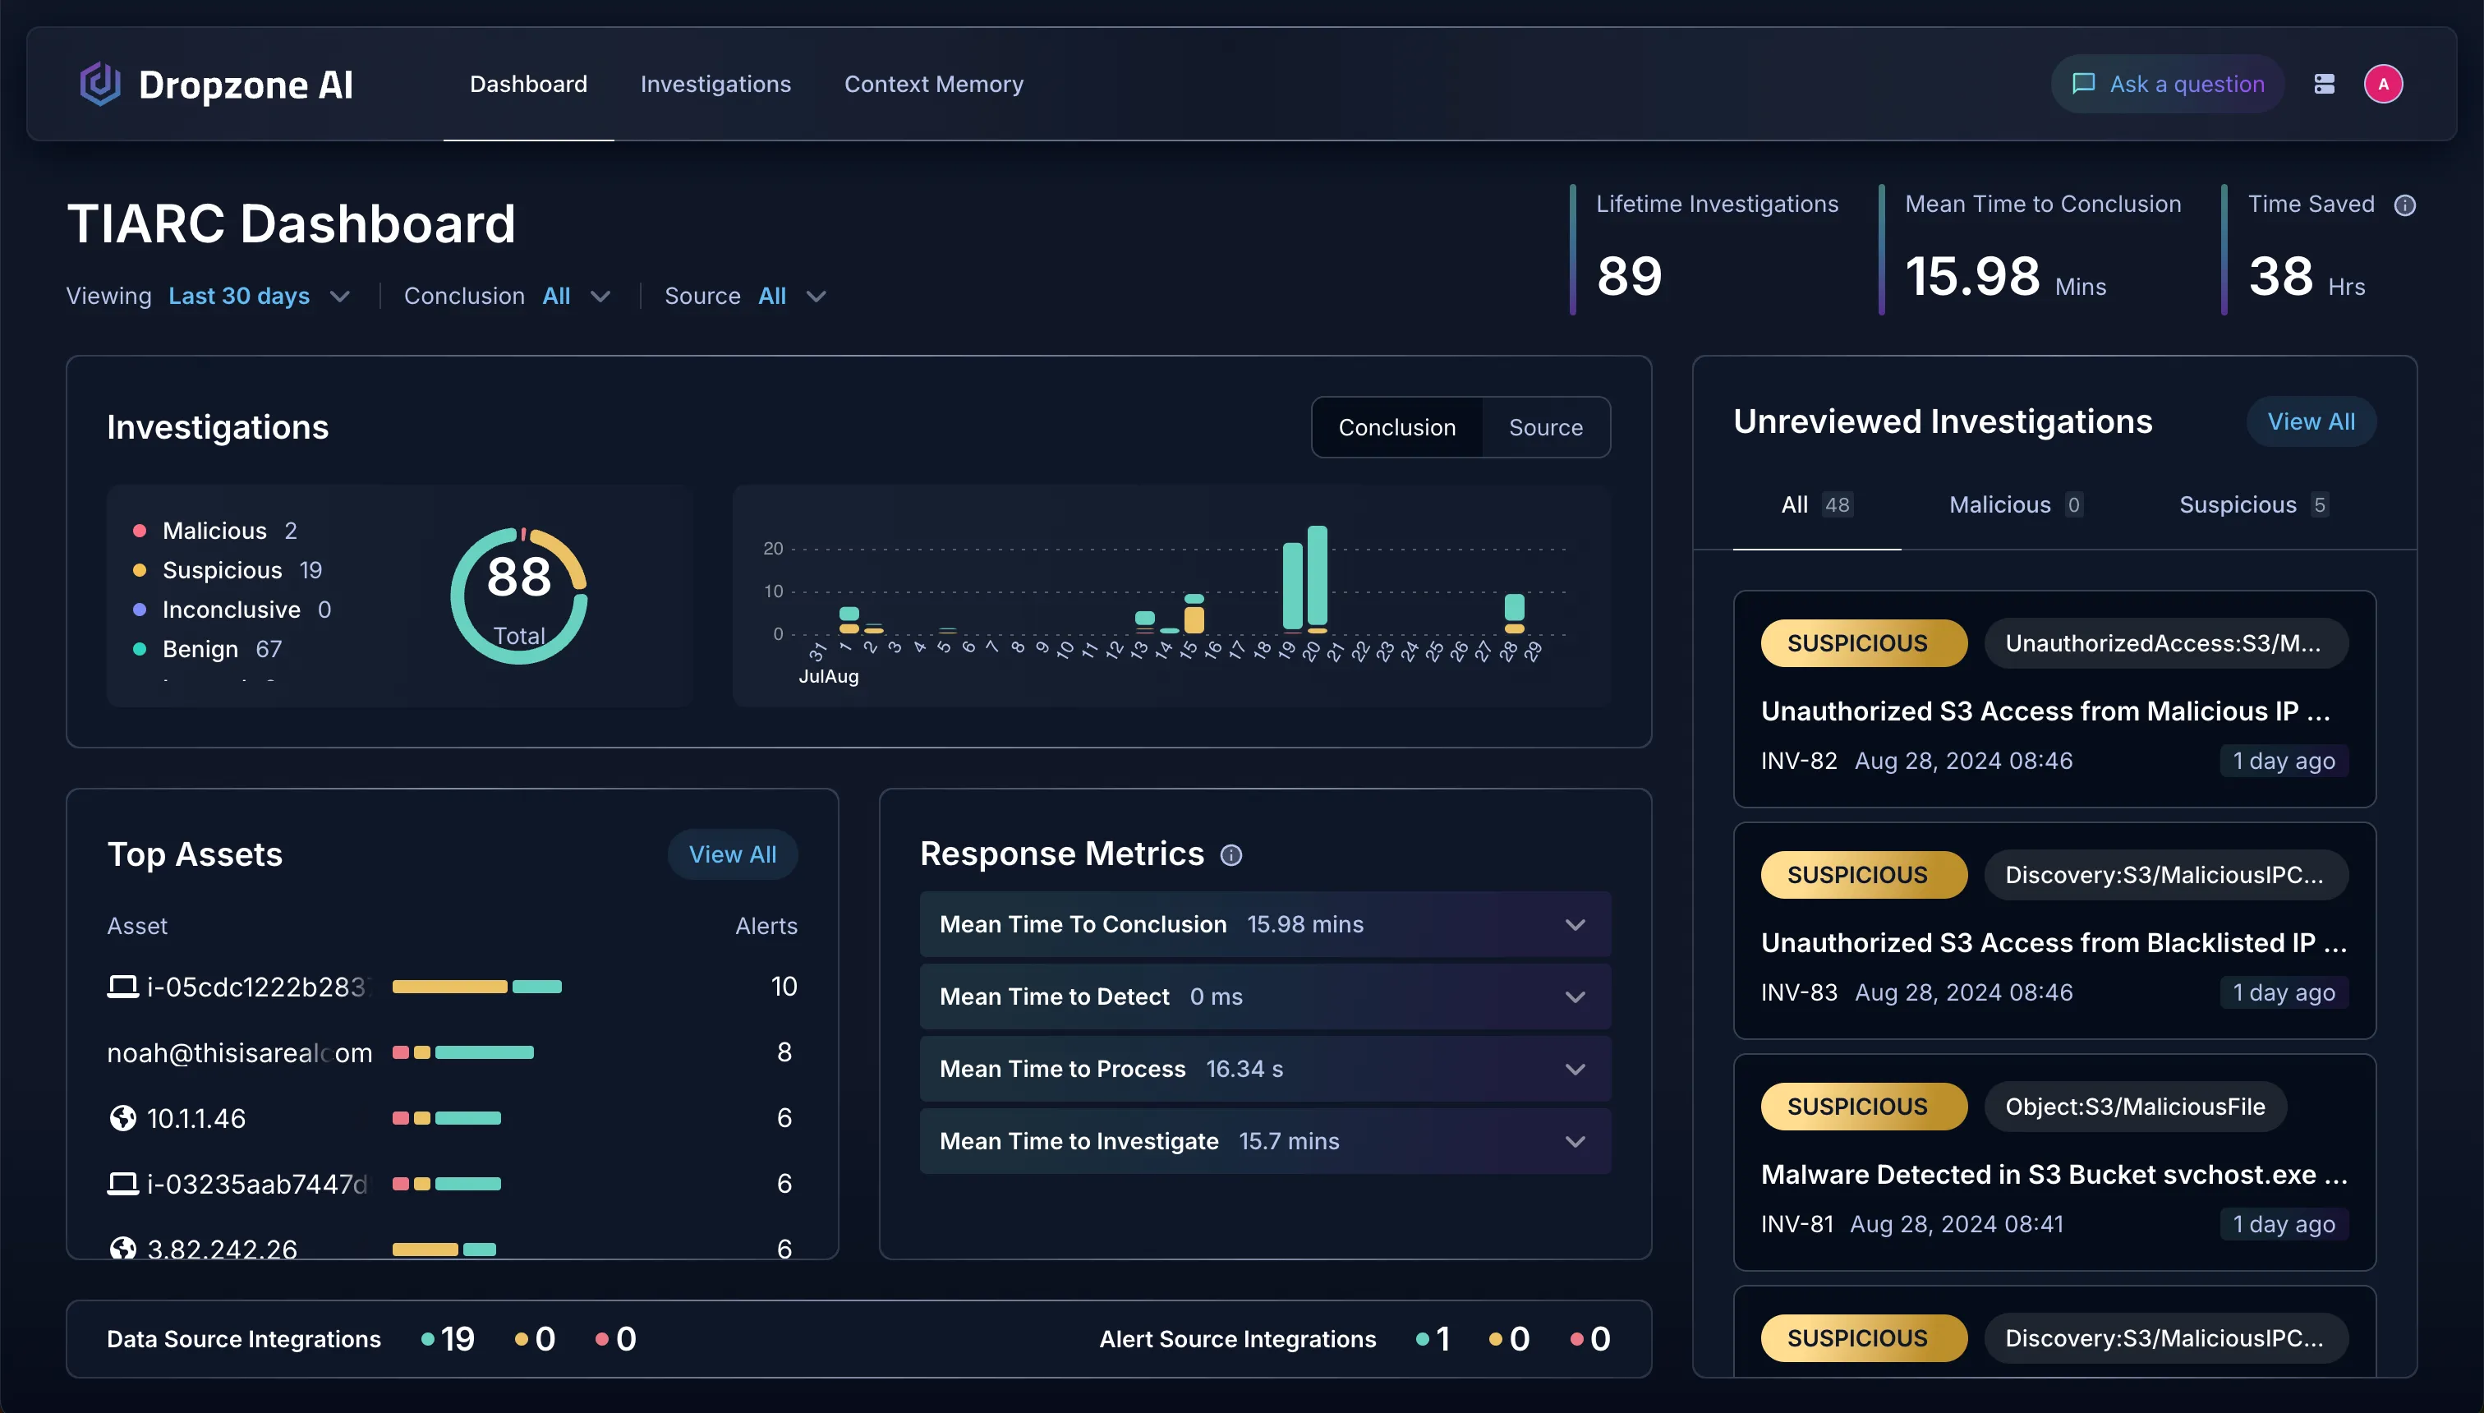Toggle the Malicious legend item in Investigations
Image resolution: width=2484 pixels, height=1413 pixels.
[x=214, y=531]
